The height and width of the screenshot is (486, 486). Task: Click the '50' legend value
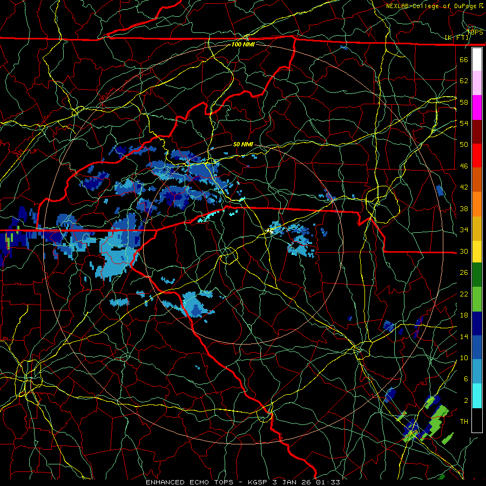(x=464, y=145)
